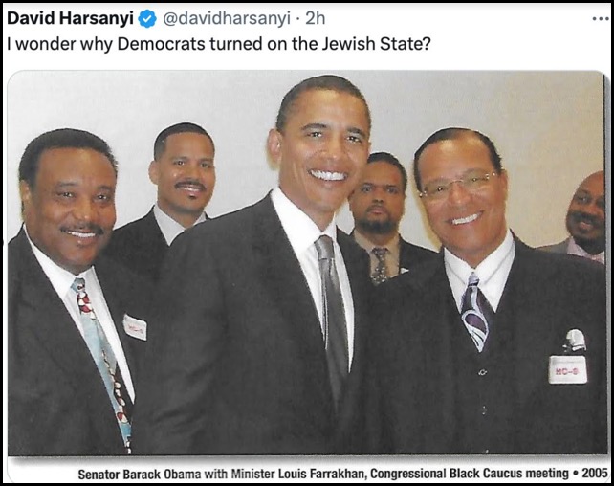Image resolution: width=614 pixels, height=486 pixels.
Task: Click the white pocket square above HC-8 badge
Action: coord(575,341)
